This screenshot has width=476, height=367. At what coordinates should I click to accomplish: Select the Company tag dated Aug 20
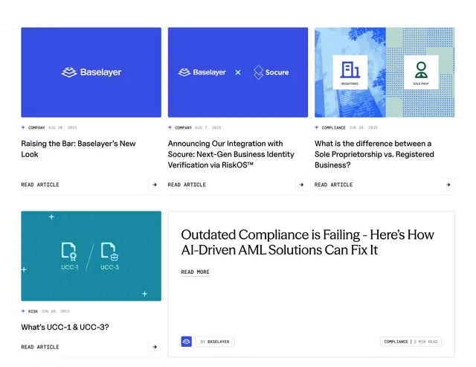click(x=36, y=127)
